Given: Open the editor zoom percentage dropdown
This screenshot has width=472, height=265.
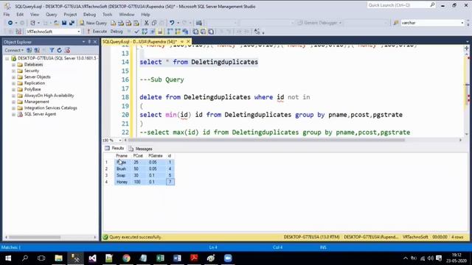Looking at the screenshot, I should pyautogui.click(x=120, y=141).
